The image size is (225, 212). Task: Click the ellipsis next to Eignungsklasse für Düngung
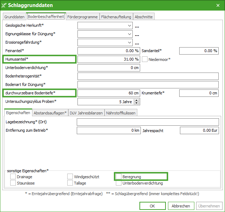[137, 35]
